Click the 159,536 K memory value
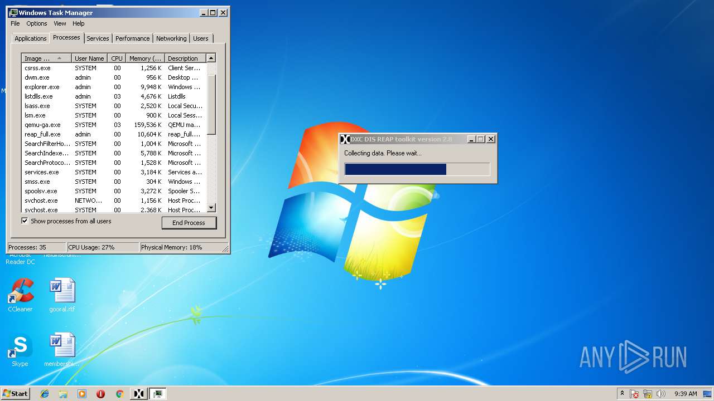The image size is (714, 401). (x=148, y=125)
